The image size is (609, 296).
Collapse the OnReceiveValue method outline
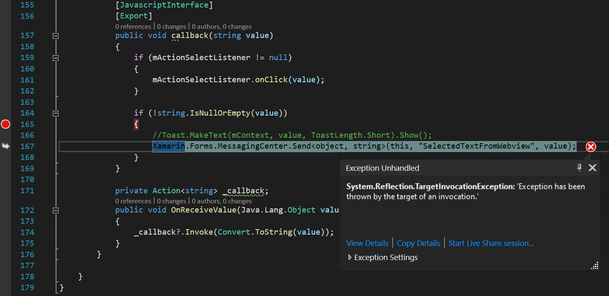pos(55,210)
